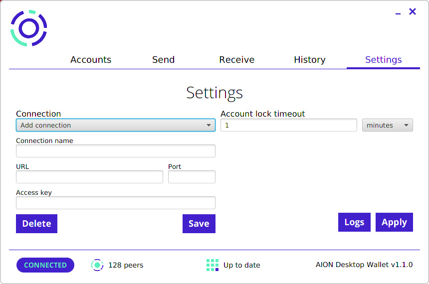Click into the URL input field
This screenshot has width=429, height=284.
[x=89, y=177]
